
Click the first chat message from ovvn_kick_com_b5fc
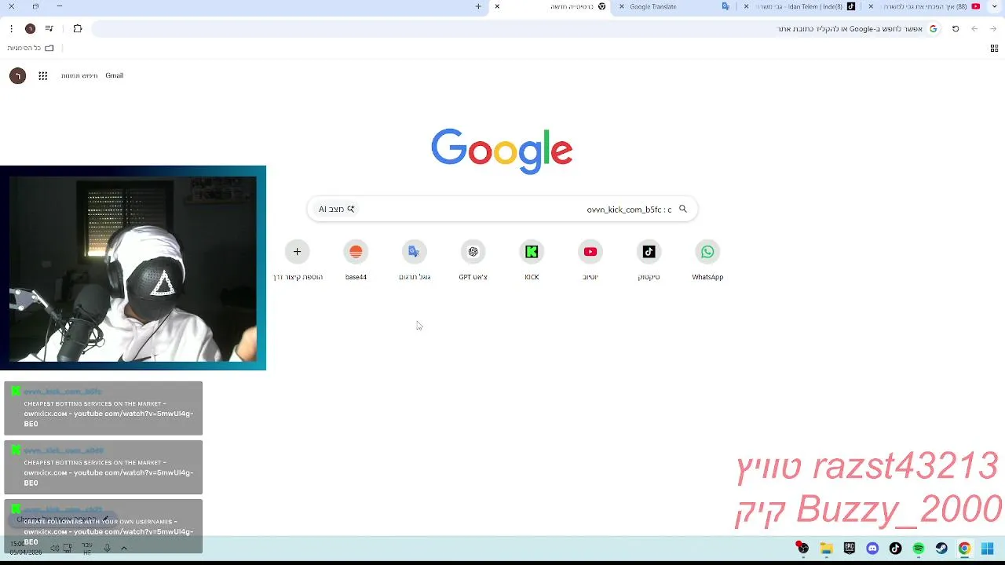click(x=103, y=408)
